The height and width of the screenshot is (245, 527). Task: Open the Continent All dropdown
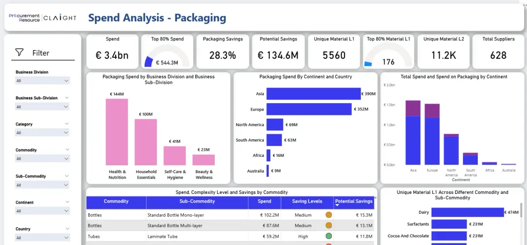pos(42,211)
